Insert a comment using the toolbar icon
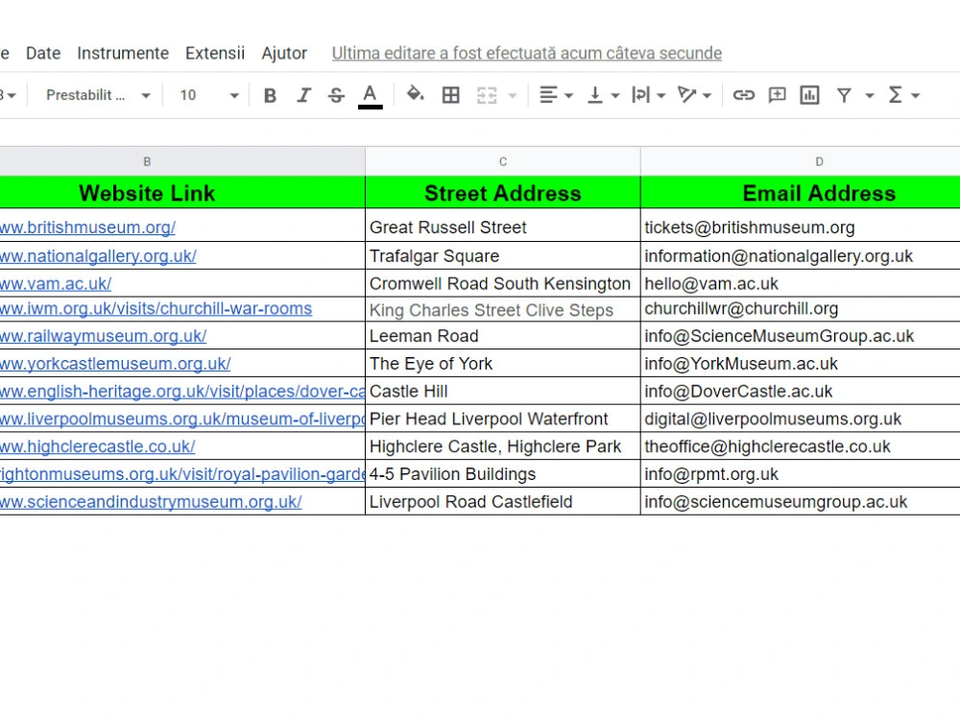 [777, 95]
